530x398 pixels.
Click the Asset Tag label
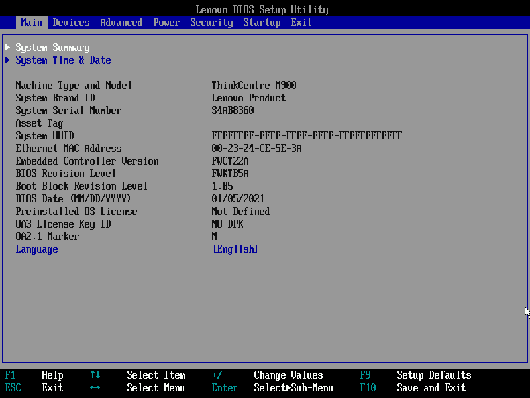(x=39, y=123)
